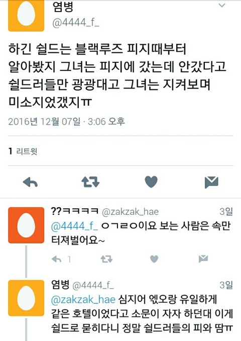Open @zakzak_hae mention in bottom reply
The width and height of the screenshot is (241, 341).
83,299
